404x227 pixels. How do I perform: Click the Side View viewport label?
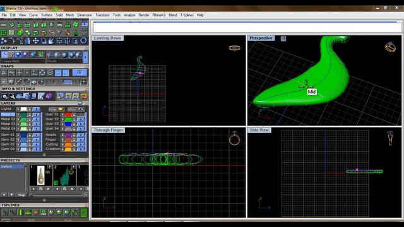(x=259, y=130)
